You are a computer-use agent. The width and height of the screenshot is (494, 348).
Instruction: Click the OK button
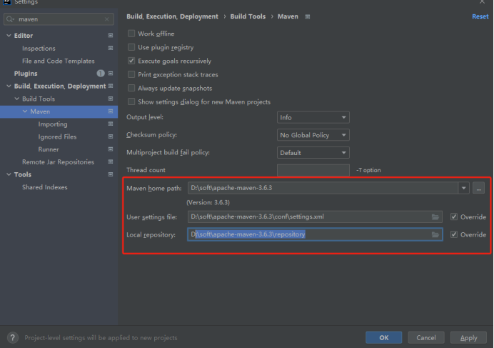point(384,337)
